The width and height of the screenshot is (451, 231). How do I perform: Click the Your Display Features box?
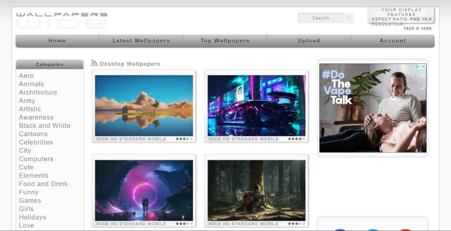point(401,16)
